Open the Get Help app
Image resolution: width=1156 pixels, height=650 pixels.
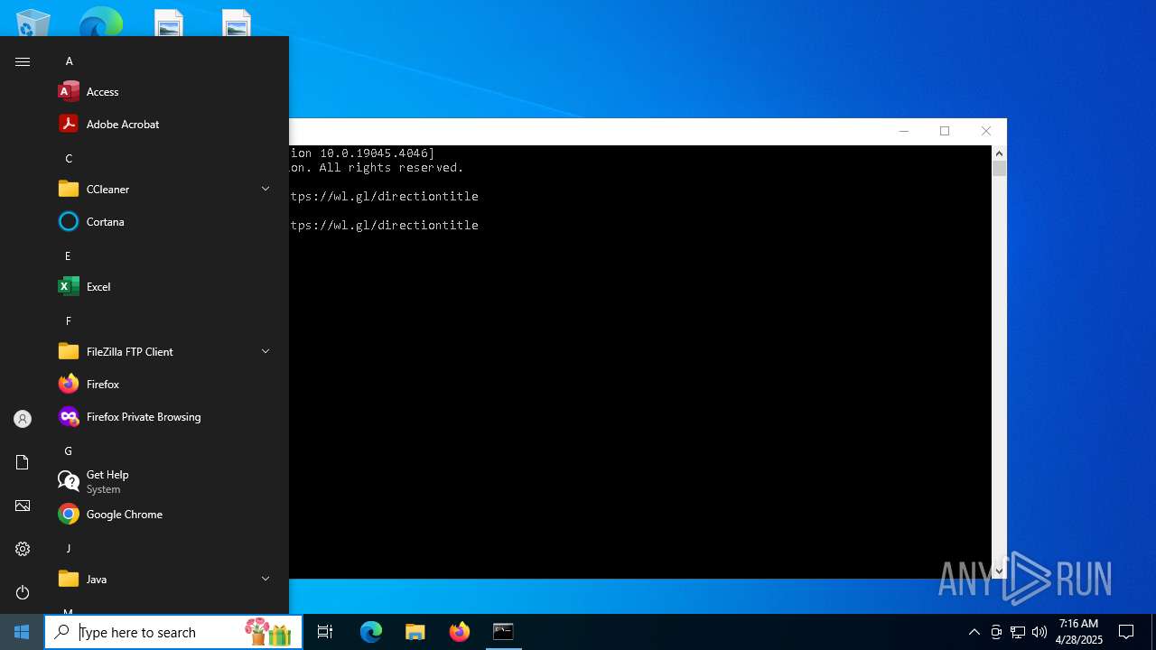point(165,481)
